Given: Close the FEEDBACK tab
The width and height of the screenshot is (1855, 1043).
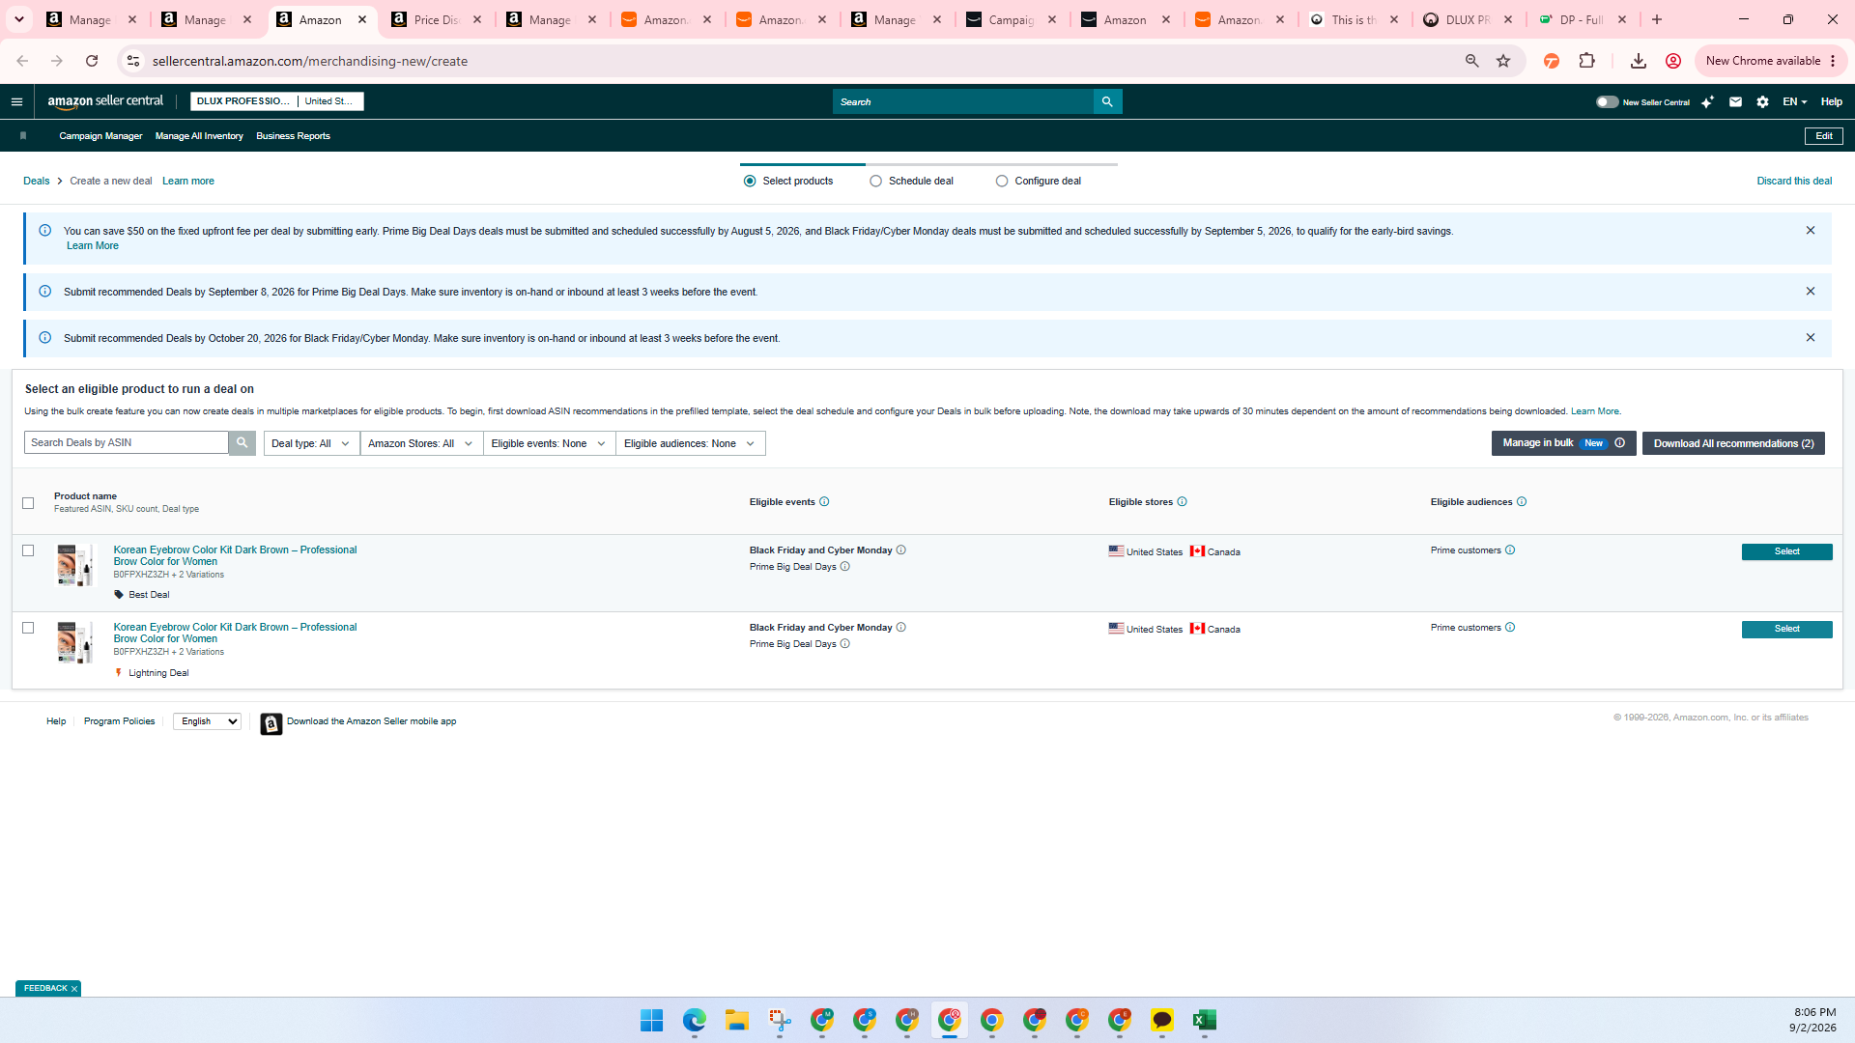Looking at the screenshot, I should pyautogui.click(x=73, y=989).
